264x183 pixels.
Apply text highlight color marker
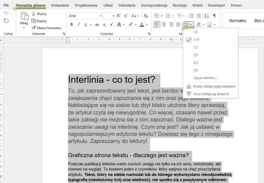click(131, 24)
